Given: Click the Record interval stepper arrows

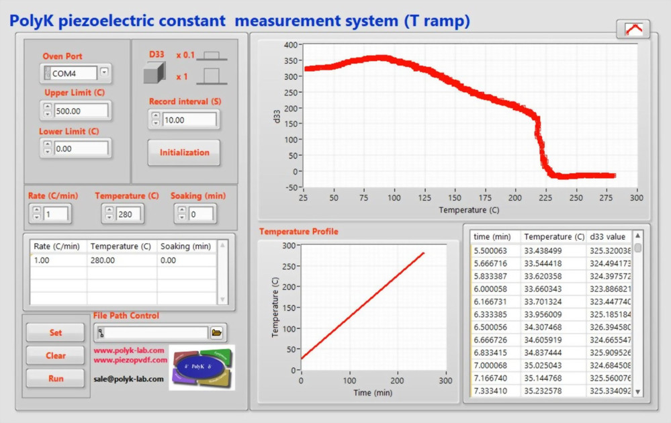Looking at the screenshot, I should (156, 120).
